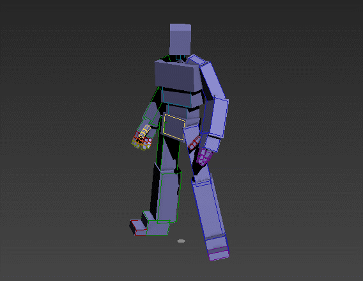Image resolution: width=363 pixels, height=281 pixels.
Task: Click the yellow-outlined pelvis box
Action: click(x=174, y=127)
